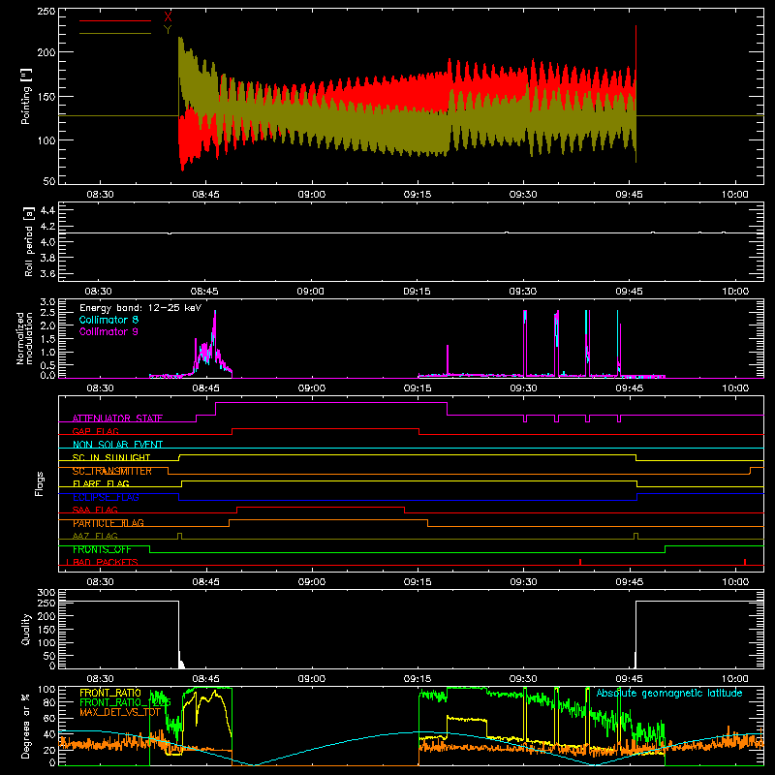Screen dimensions: 775x775
Task: Click the 250 tick in Pointing panel
Action: (x=46, y=11)
